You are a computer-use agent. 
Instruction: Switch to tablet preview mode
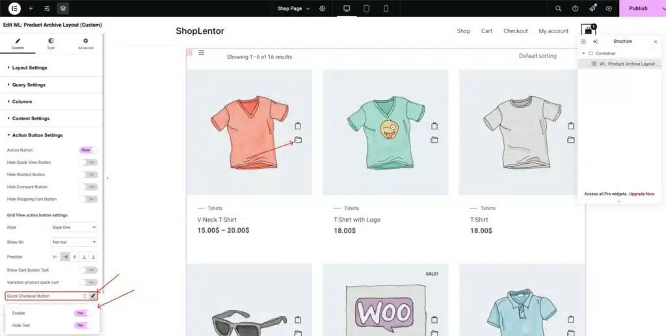pos(366,8)
